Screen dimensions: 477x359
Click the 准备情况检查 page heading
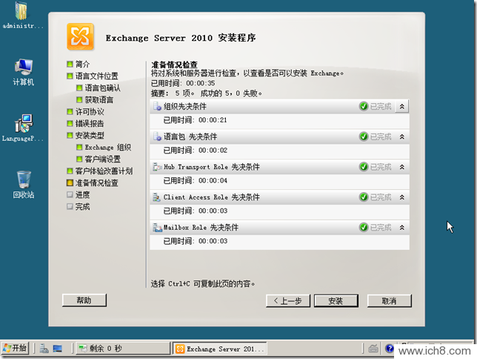click(175, 65)
